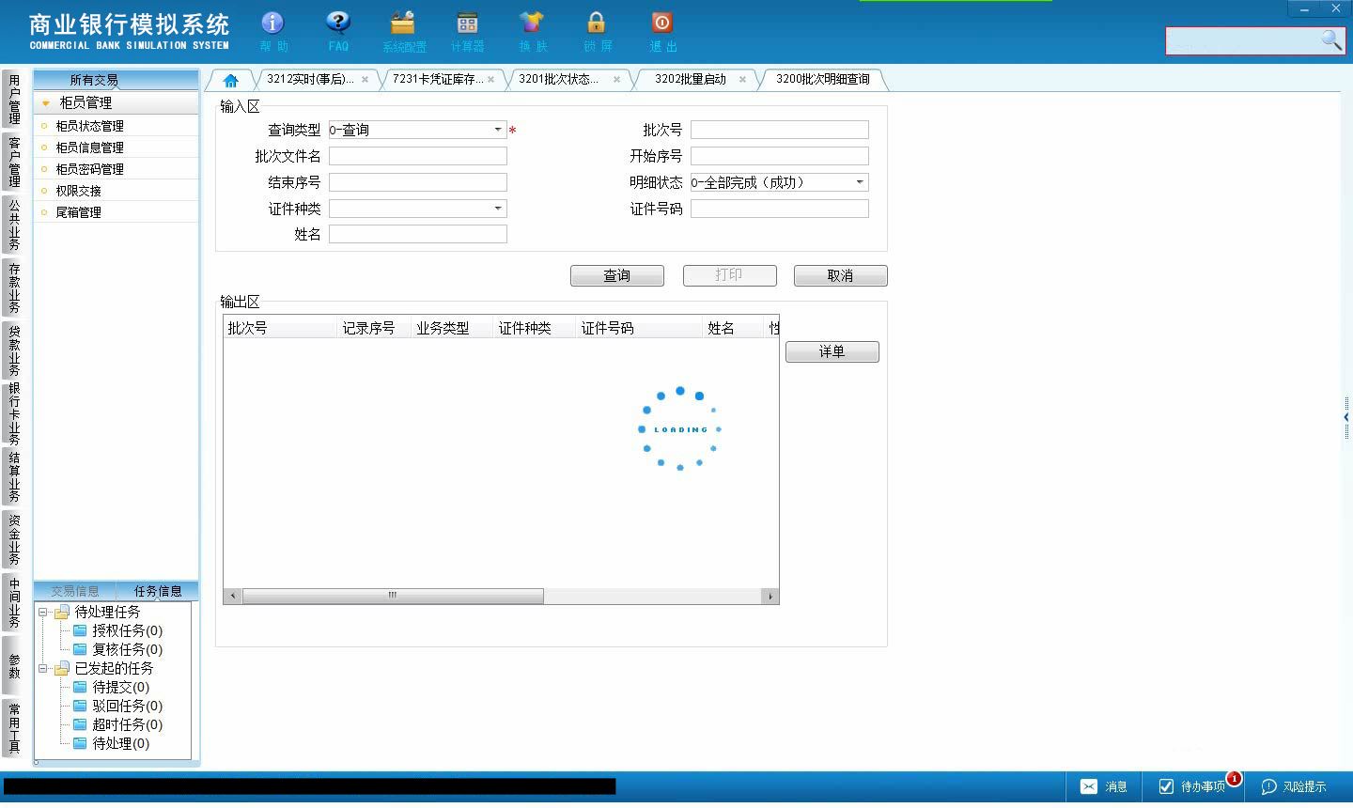The width and height of the screenshot is (1353, 808).
Task: Click the 结束序号 input field
Action: (418, 182)
